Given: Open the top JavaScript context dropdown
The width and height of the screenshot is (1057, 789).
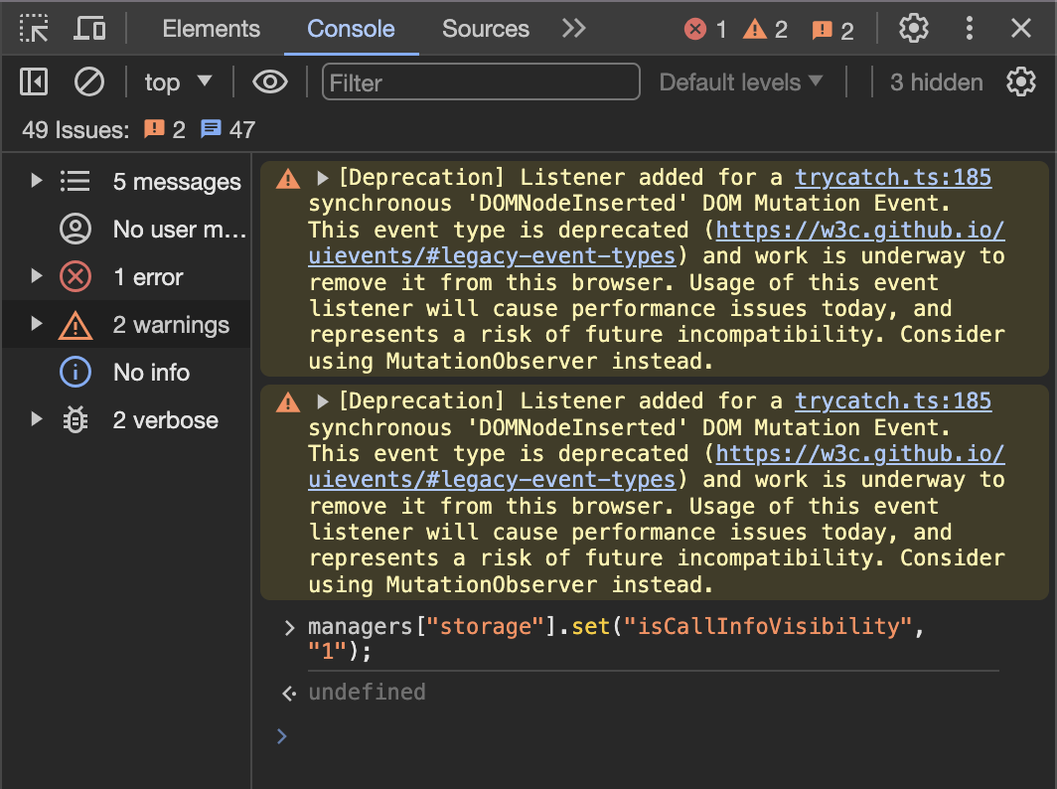Looking at the screenshot, I should coord(178,81).
